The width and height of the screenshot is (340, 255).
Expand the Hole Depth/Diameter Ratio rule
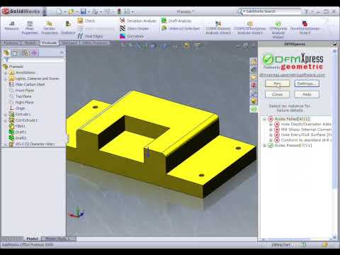271,124
